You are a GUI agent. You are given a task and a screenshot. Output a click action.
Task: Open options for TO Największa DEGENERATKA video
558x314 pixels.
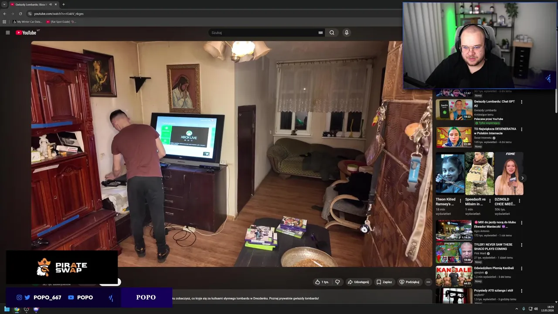(521, 130)
